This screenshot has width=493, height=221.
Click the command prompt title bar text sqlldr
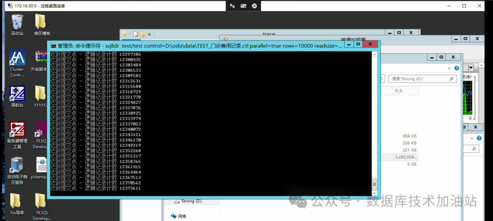113,46
